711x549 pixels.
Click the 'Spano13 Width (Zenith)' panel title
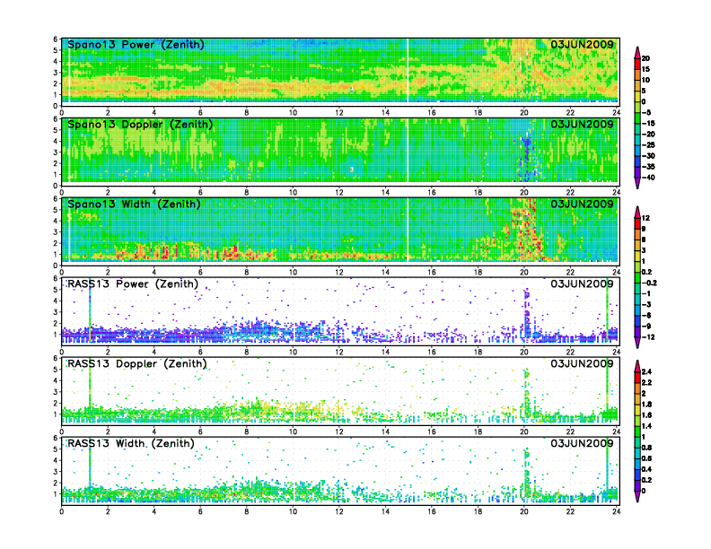click(135, 204)
